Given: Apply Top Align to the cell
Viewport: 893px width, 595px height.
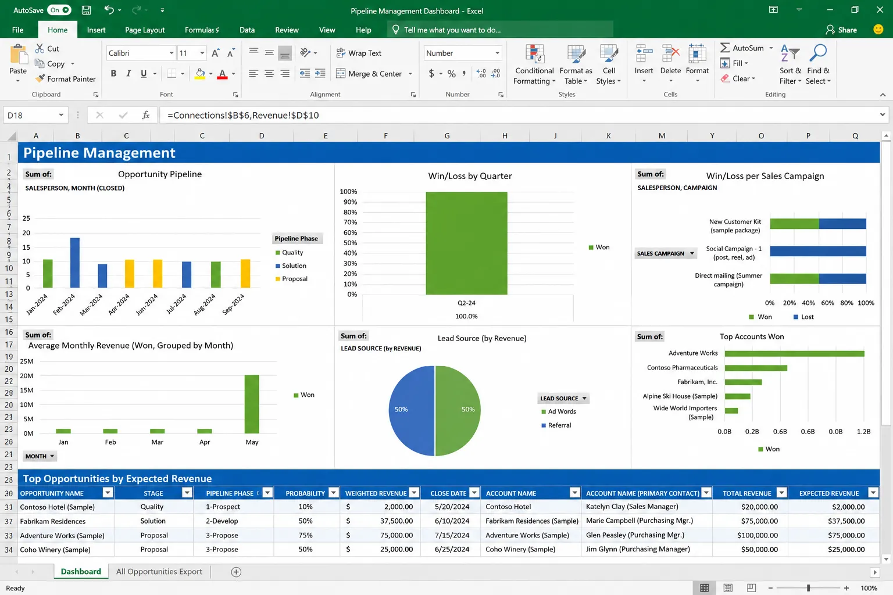Looking at the screenshot, I should [x=253, y=53].
